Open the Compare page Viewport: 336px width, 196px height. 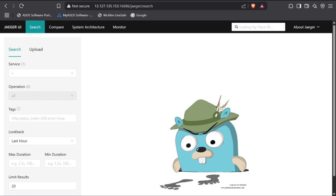56,27
